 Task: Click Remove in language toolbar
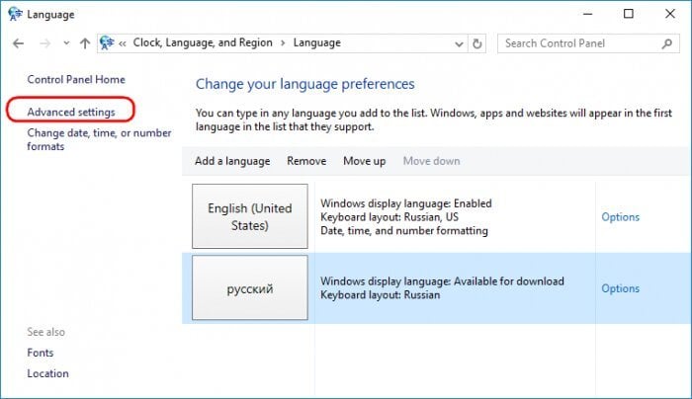click(306, 161)
